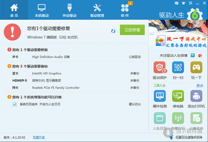Switch to 外设驱动 tab
This screenshot has width=208, height=142.
pyautogui.click(x=70, y=10)
